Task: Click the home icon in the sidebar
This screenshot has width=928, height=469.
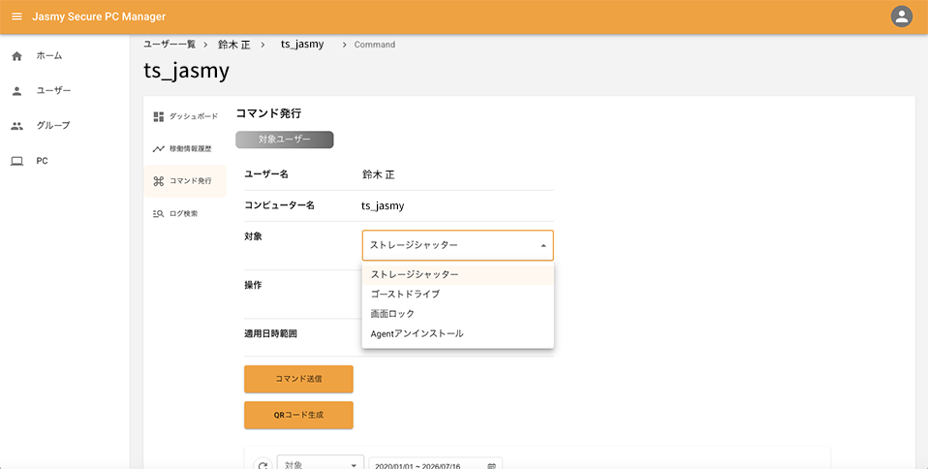Action: coord(16,55)
